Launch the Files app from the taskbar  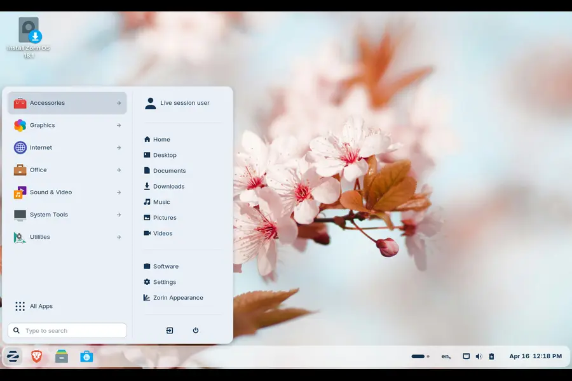(61, 356)
